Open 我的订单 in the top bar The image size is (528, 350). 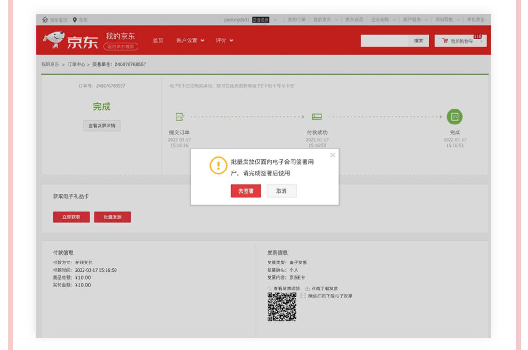click(x=296, y=20)
